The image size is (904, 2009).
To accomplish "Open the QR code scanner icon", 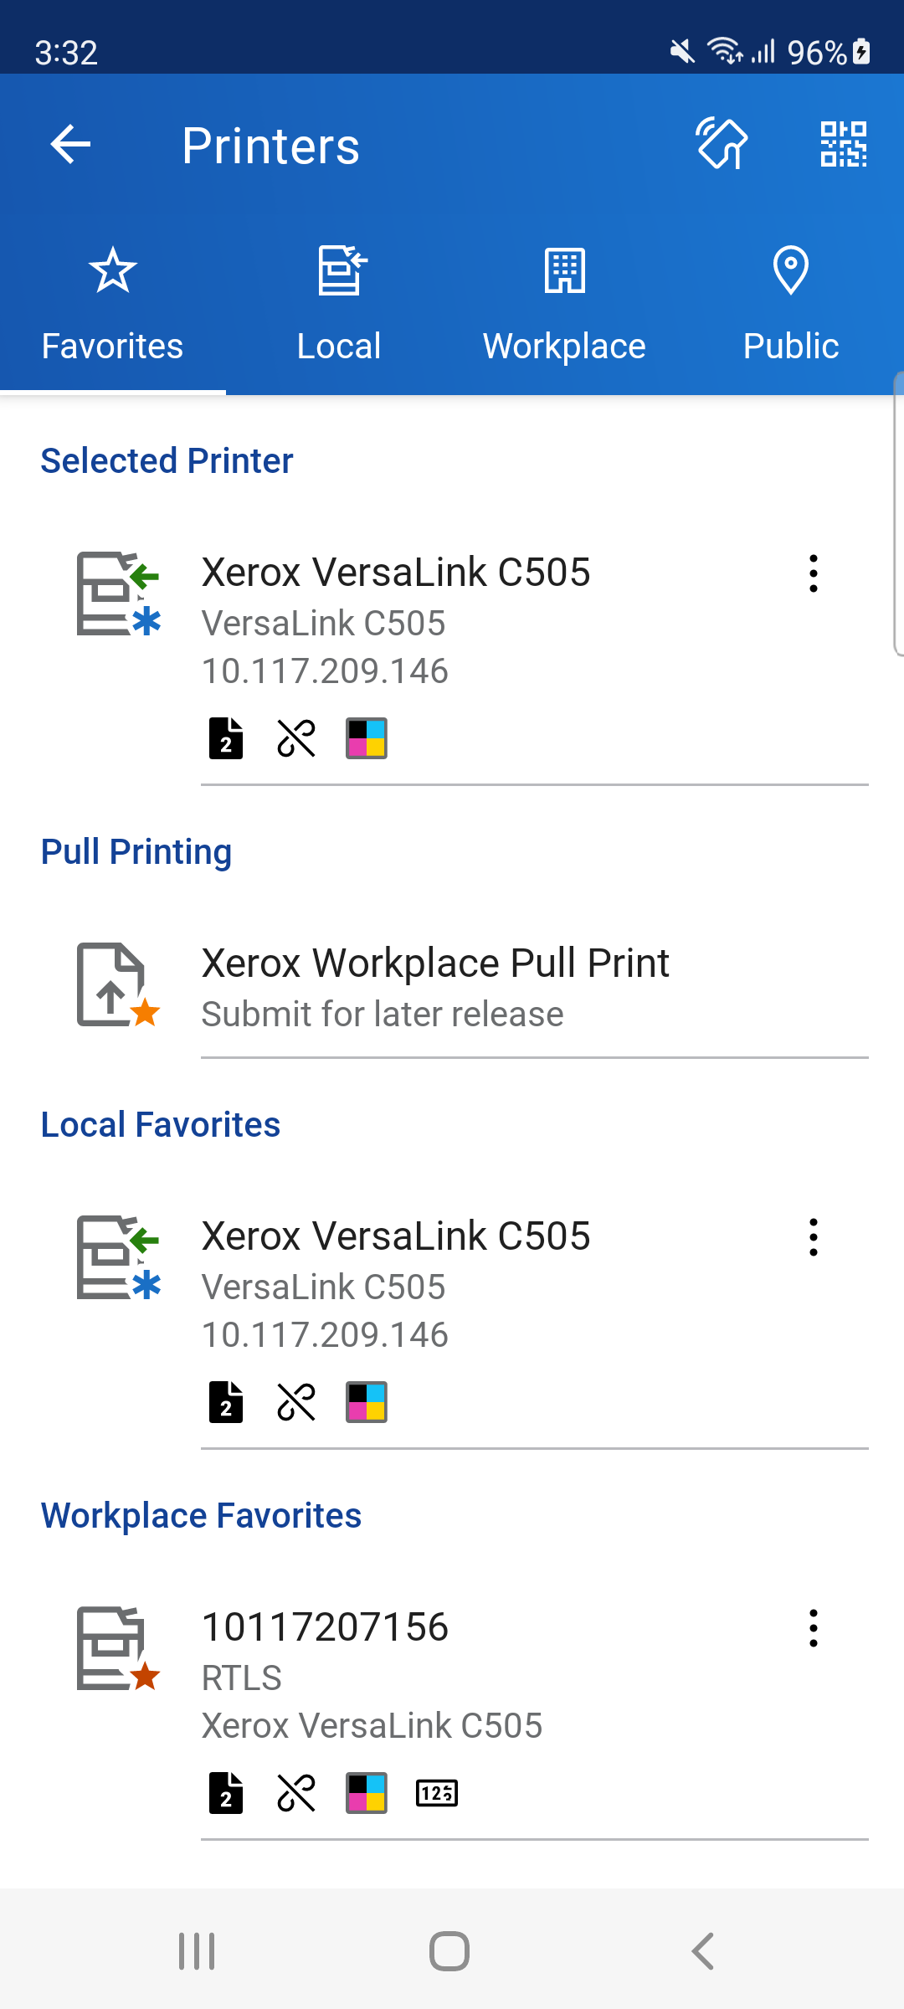I will [x=843, y=144].
